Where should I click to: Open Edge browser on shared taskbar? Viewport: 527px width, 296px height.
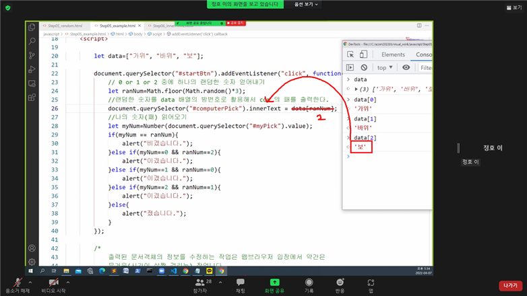point(102,271)
